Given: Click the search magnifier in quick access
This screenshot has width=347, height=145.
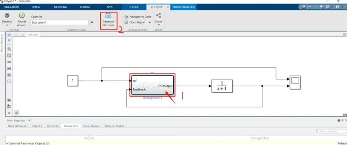Looking at the screenshot, I should point(322,7).
